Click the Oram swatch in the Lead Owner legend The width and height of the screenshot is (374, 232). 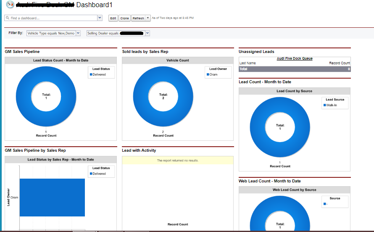[208, 74]
